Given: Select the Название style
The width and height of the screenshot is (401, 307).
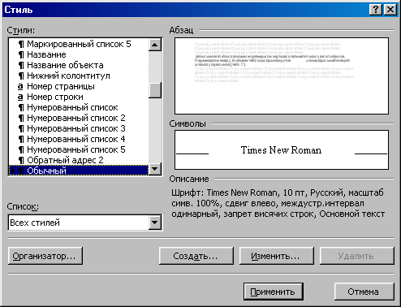Looking at the screenshot, I should click(x=79, y=54).
